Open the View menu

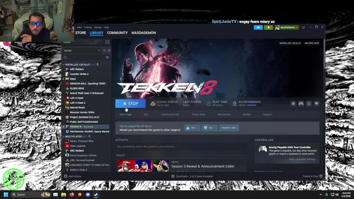[x=79, y=27]
